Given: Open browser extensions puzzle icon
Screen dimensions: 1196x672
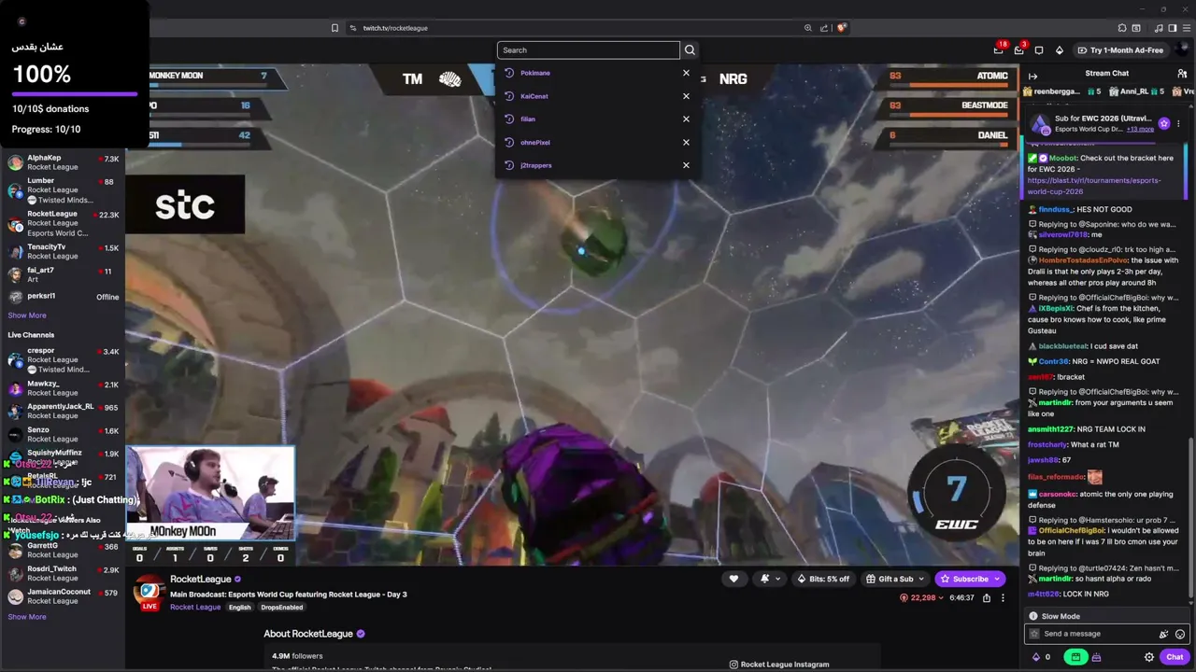Looking at the screenshot, I should (x=1122, y=28).
